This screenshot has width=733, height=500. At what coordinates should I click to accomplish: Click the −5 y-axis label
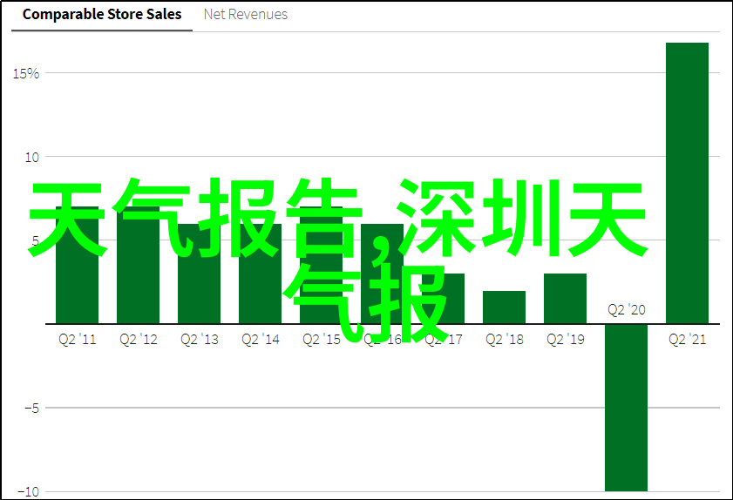pos(31,409)
